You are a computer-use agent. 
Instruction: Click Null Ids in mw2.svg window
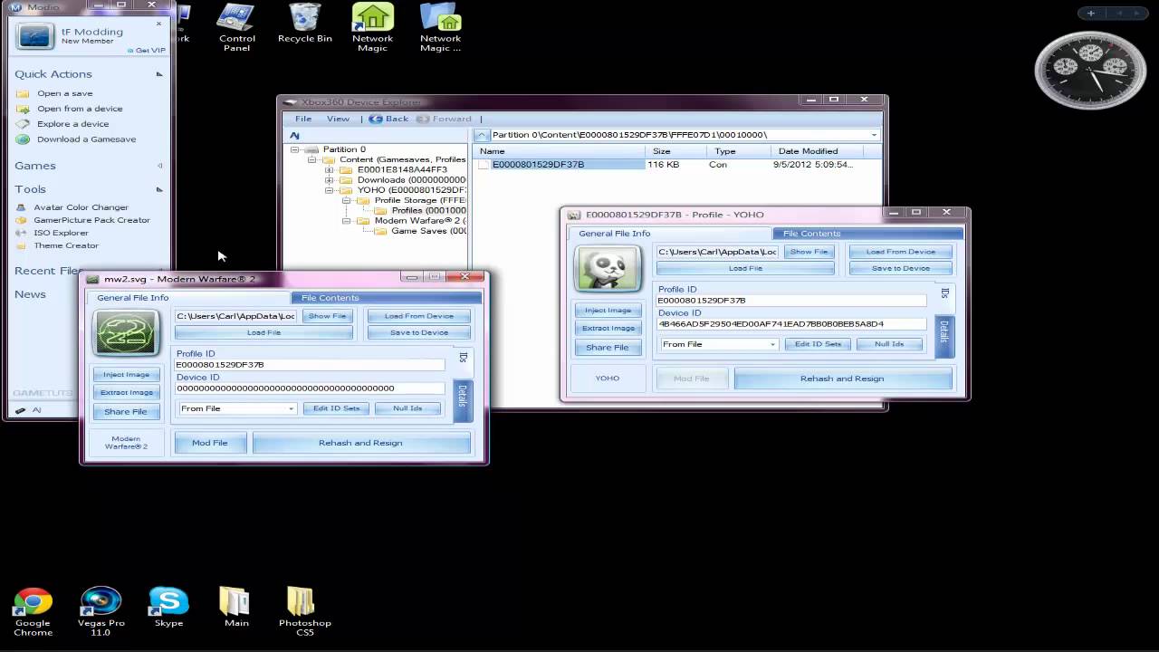(x=407, y=408)
